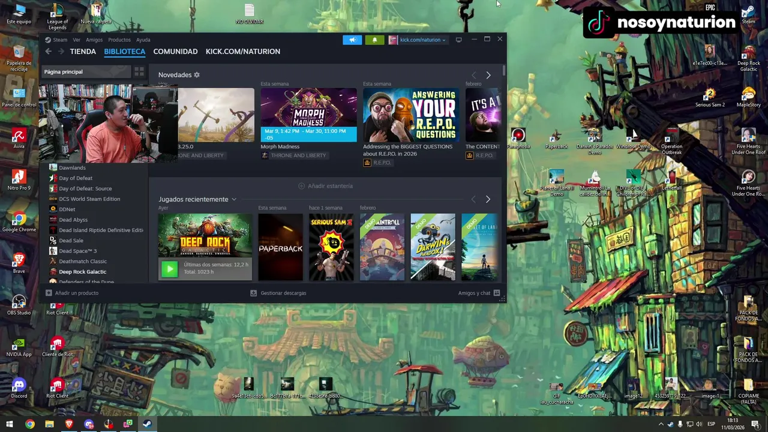
Task: Open Gestionar descargas download icon
Action: click(253, 293)
